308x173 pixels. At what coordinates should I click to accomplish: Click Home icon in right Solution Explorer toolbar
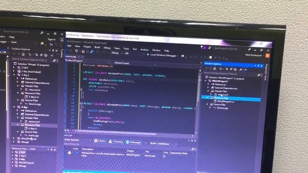215,69
